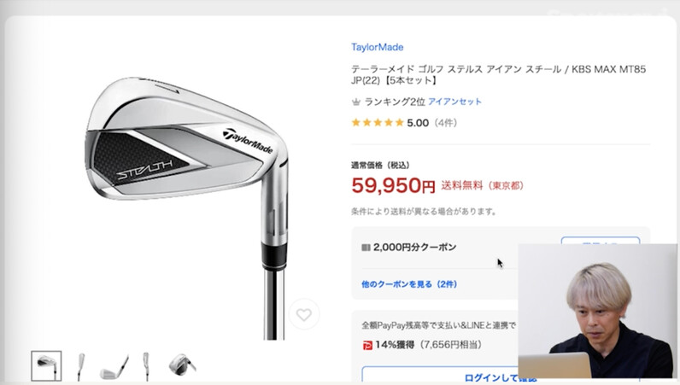Click the coupon acquire button
Screen dimensions: 680x385
(601, 241)
